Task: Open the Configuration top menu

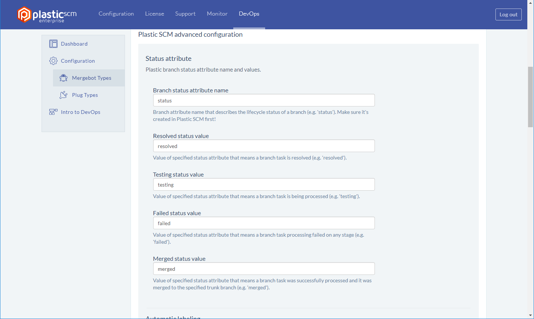Action: 116,14
